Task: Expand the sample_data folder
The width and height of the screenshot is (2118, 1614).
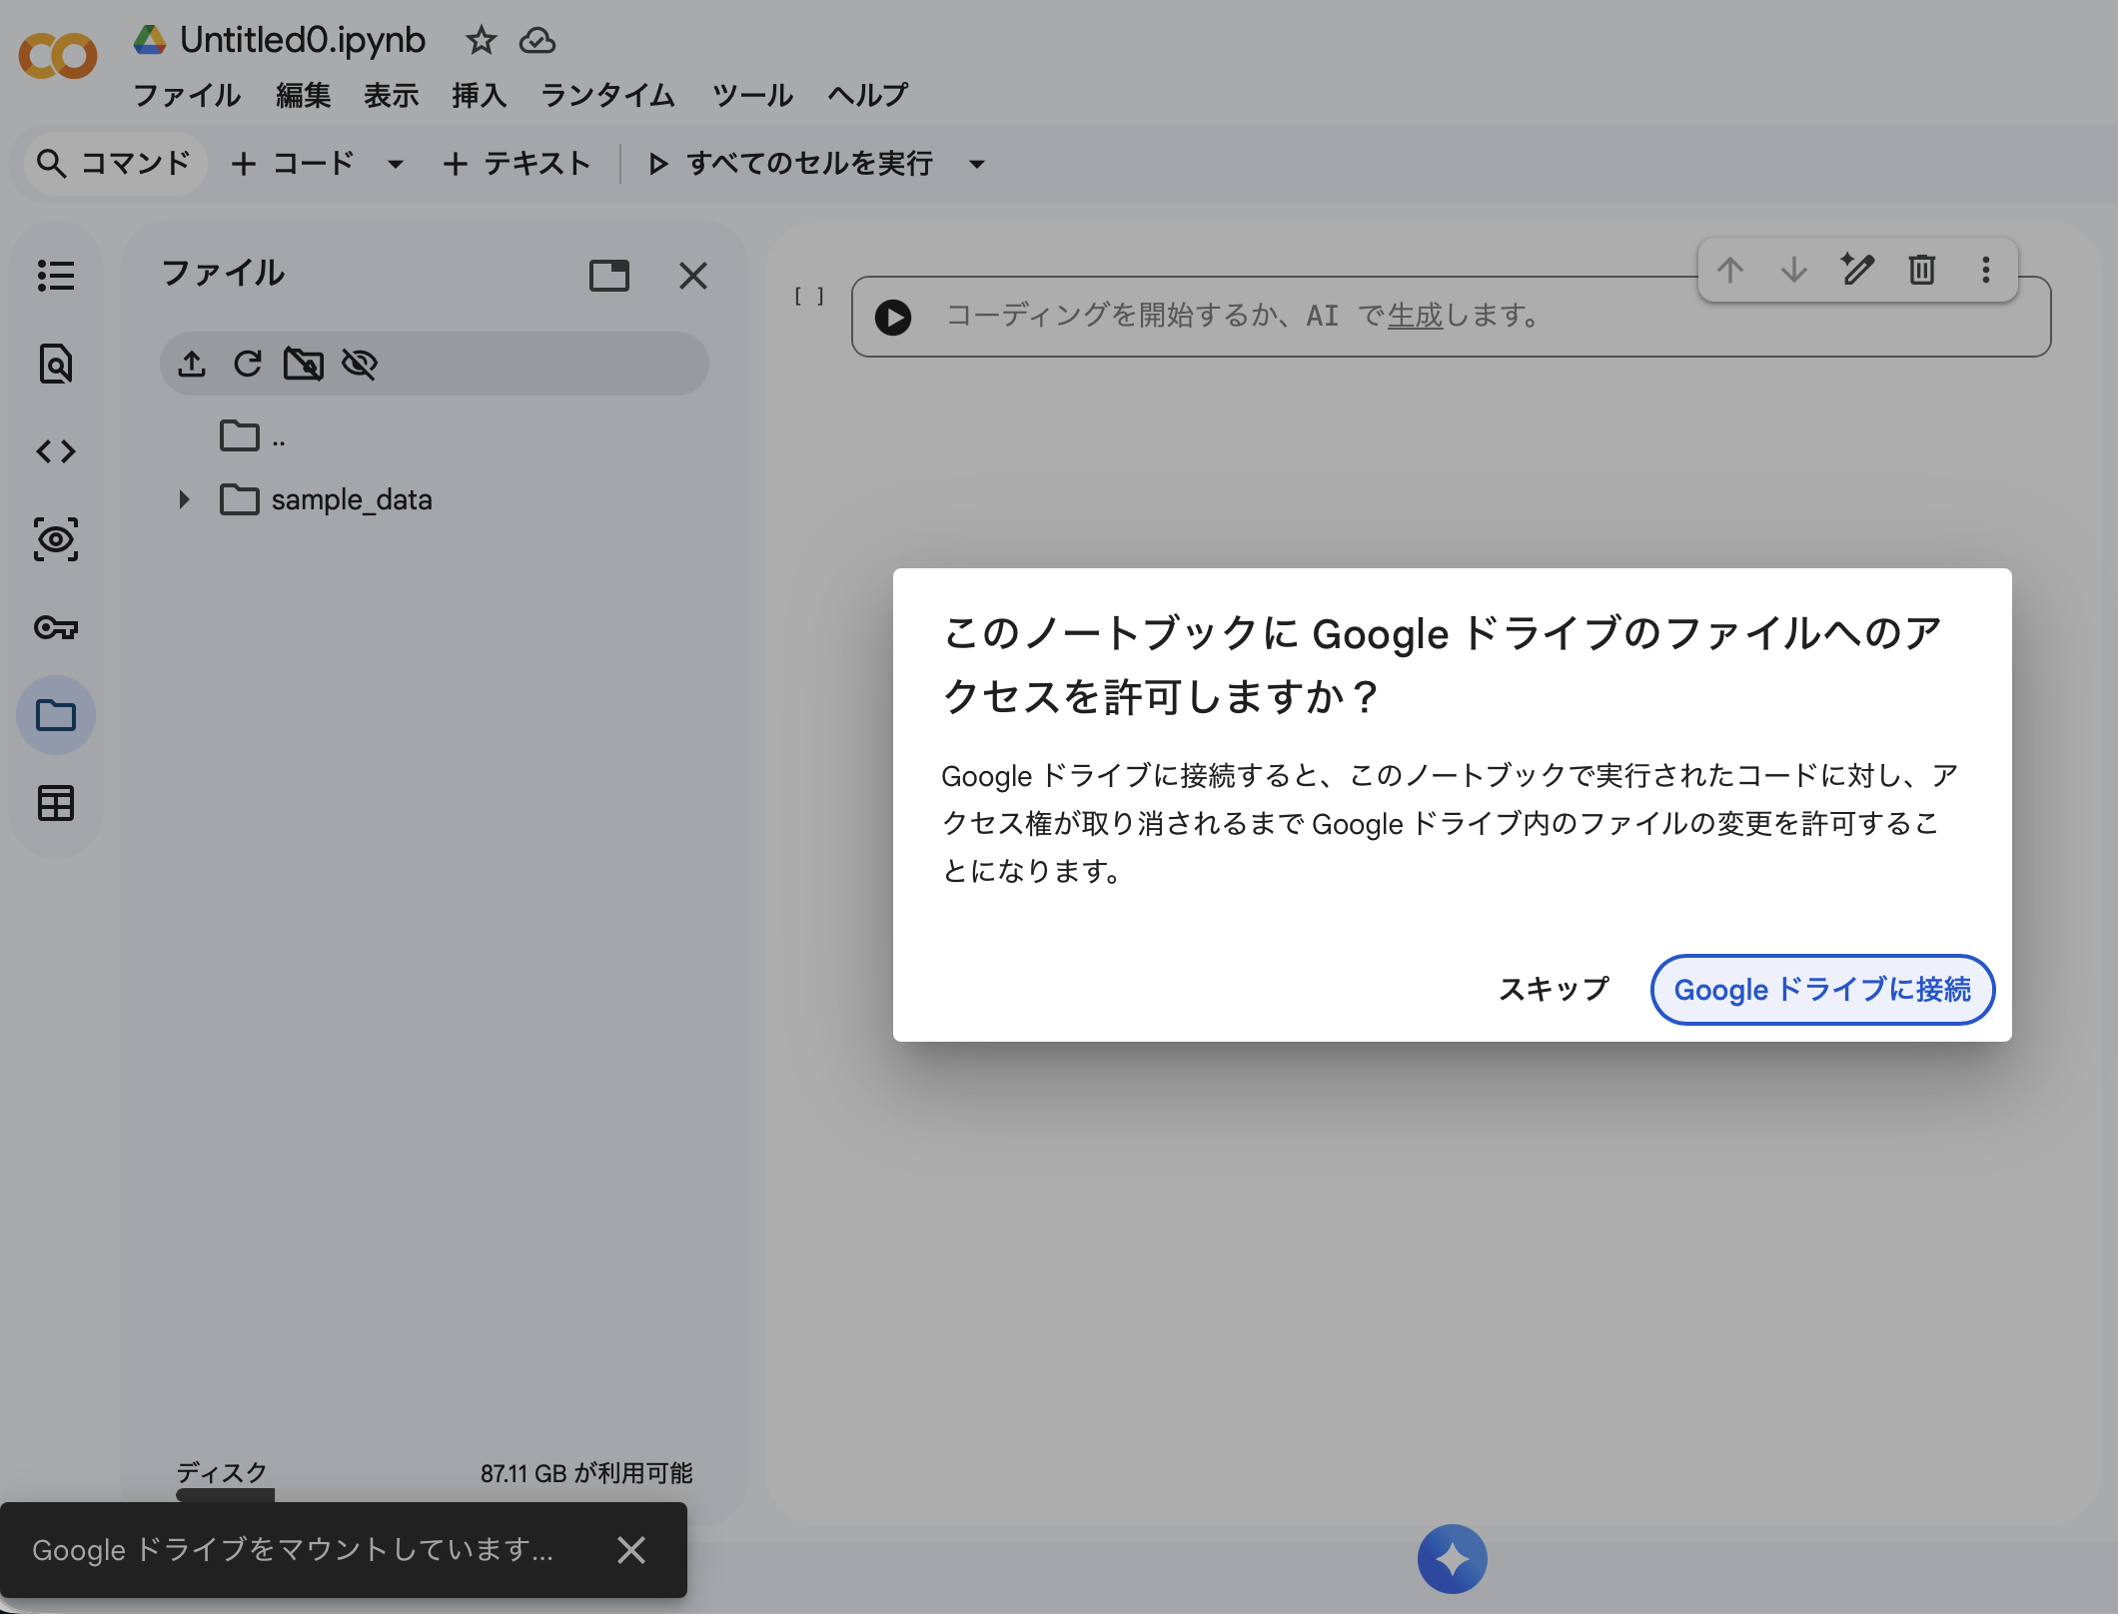Action: pyautogui.click(x=183, y=499)
